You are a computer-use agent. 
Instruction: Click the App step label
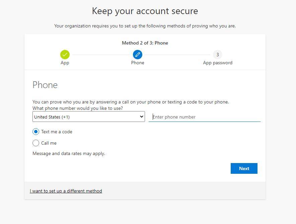65,63
